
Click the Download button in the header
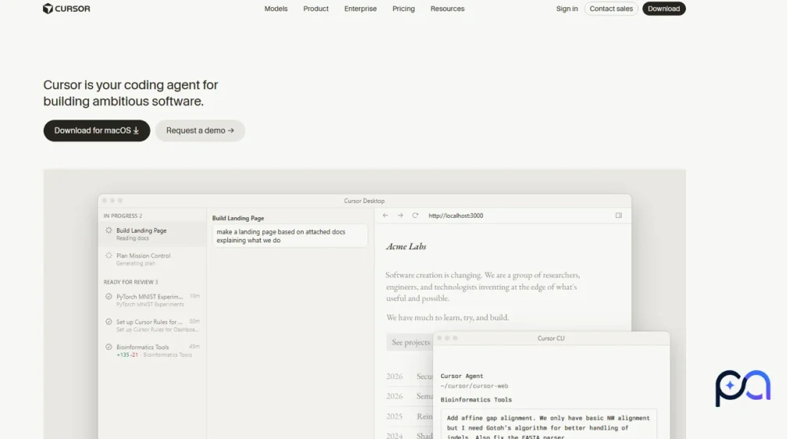[x=664, y=9]
